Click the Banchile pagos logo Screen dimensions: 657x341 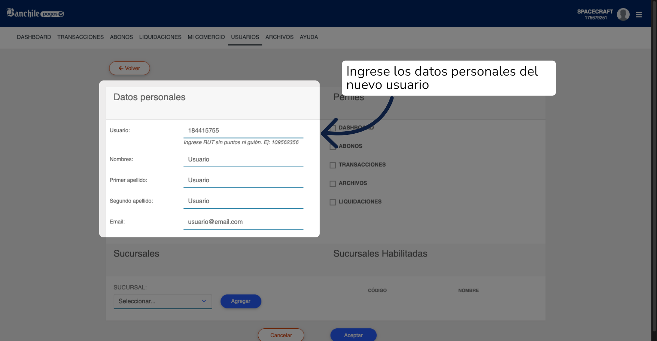tap(35, 13)
